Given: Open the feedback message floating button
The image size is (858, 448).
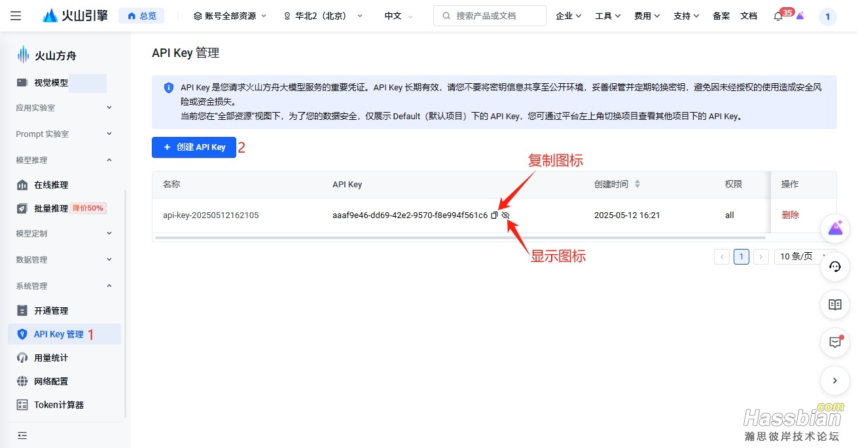Looking at the screenshot, I should (835, 343).
